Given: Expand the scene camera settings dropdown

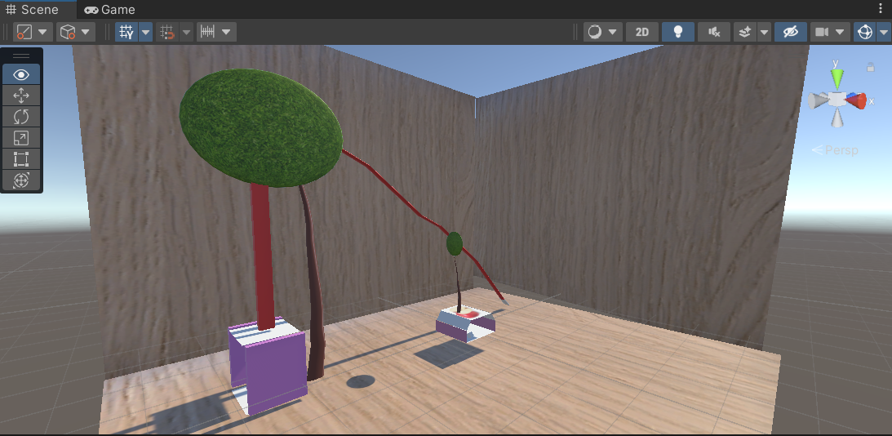Looking at the screenshot, I should [x=839, y=32].
